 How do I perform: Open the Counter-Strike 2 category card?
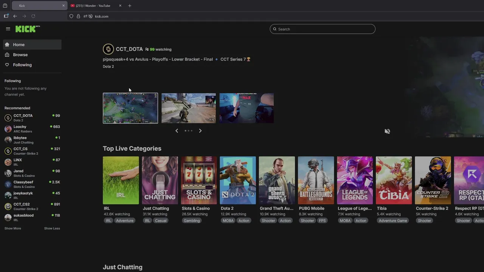coord(433,180)
